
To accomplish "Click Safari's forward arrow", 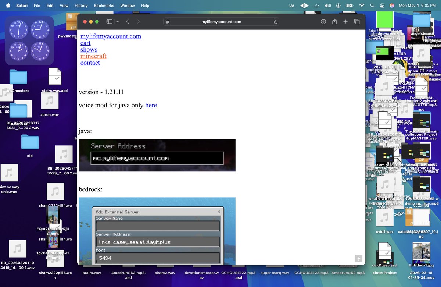I will pyautogui.click(x=138, y=22).
